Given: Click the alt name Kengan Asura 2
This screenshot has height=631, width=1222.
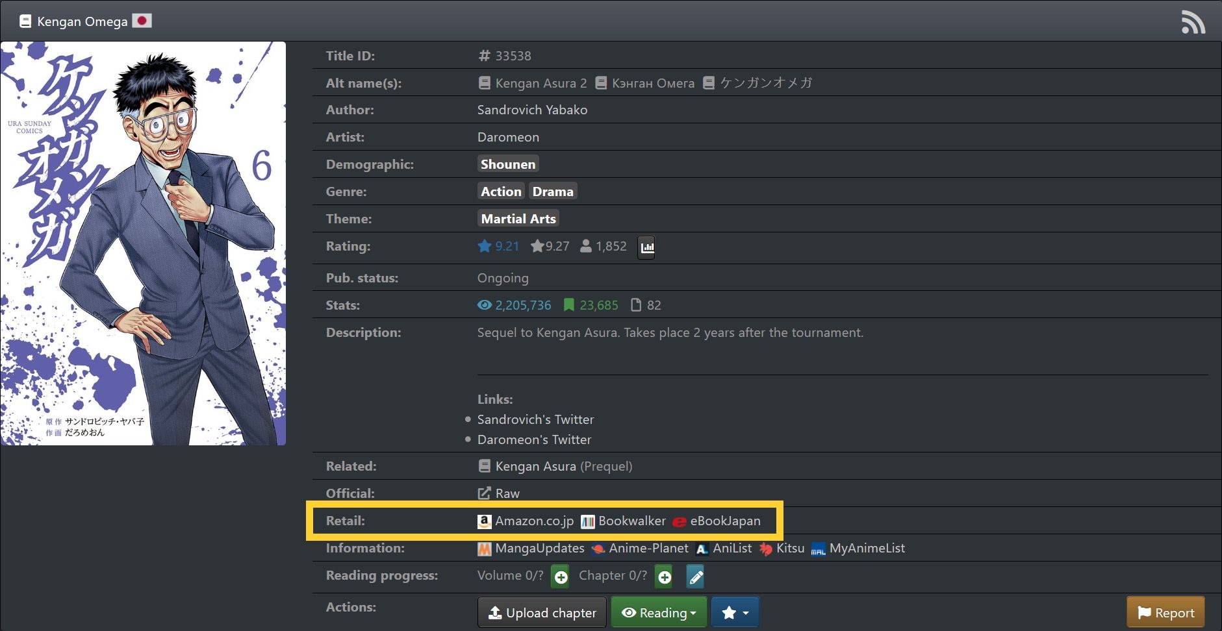Looking at the screenshot, I should click(x=541, y=83).
